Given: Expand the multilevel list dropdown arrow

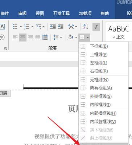Looking at the screenshot, I should coord(44,27).
